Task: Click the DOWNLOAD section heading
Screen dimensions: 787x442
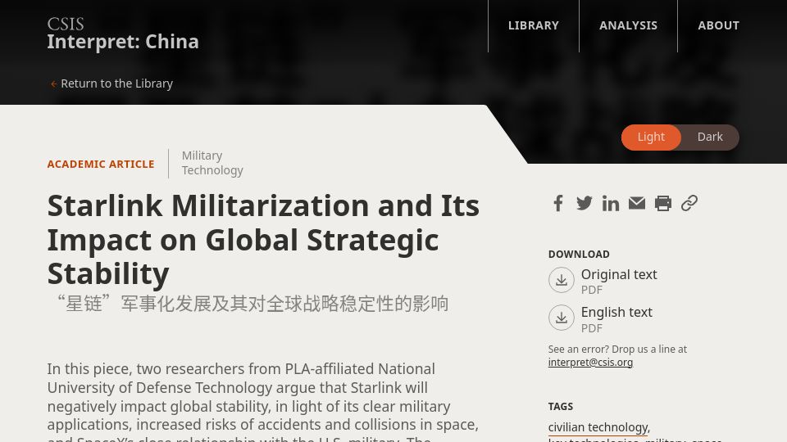Action: 579,255
